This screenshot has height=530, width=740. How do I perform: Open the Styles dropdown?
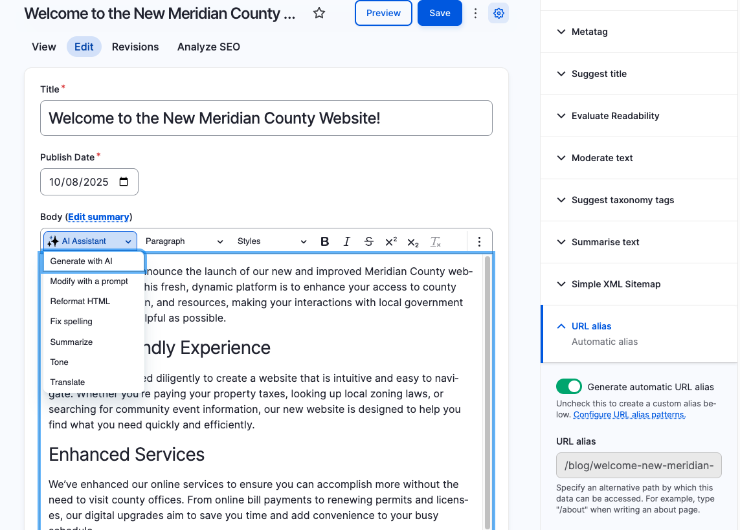tap(271, 241)
